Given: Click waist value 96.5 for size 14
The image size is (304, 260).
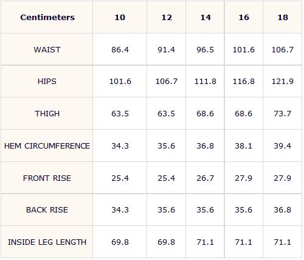Looking at the screenshot, I should pyautogui.click(x=205, y=50).
